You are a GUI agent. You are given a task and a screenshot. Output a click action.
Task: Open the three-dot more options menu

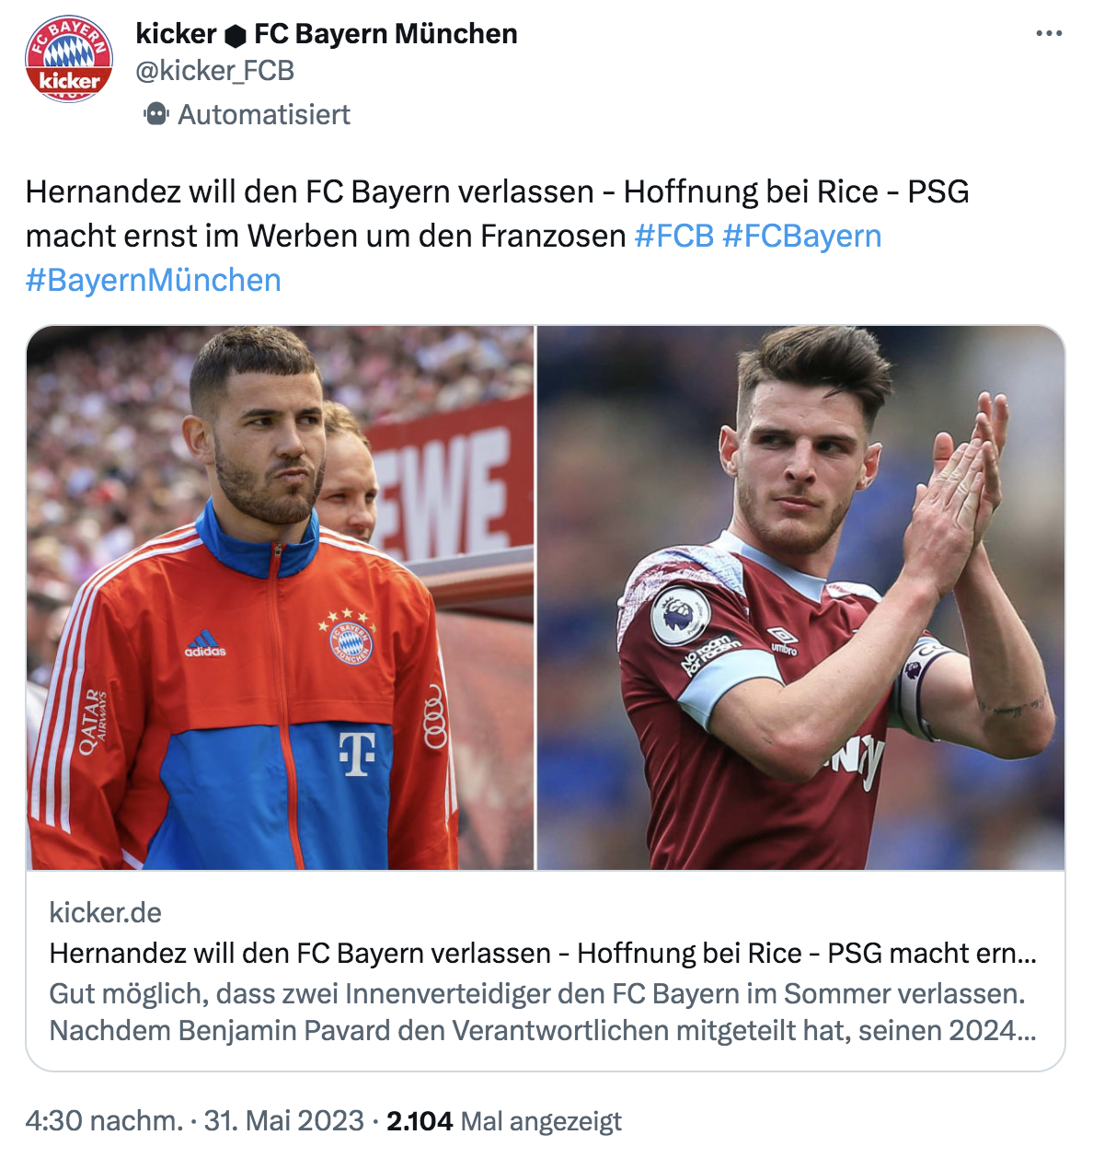click(1049, 34)
